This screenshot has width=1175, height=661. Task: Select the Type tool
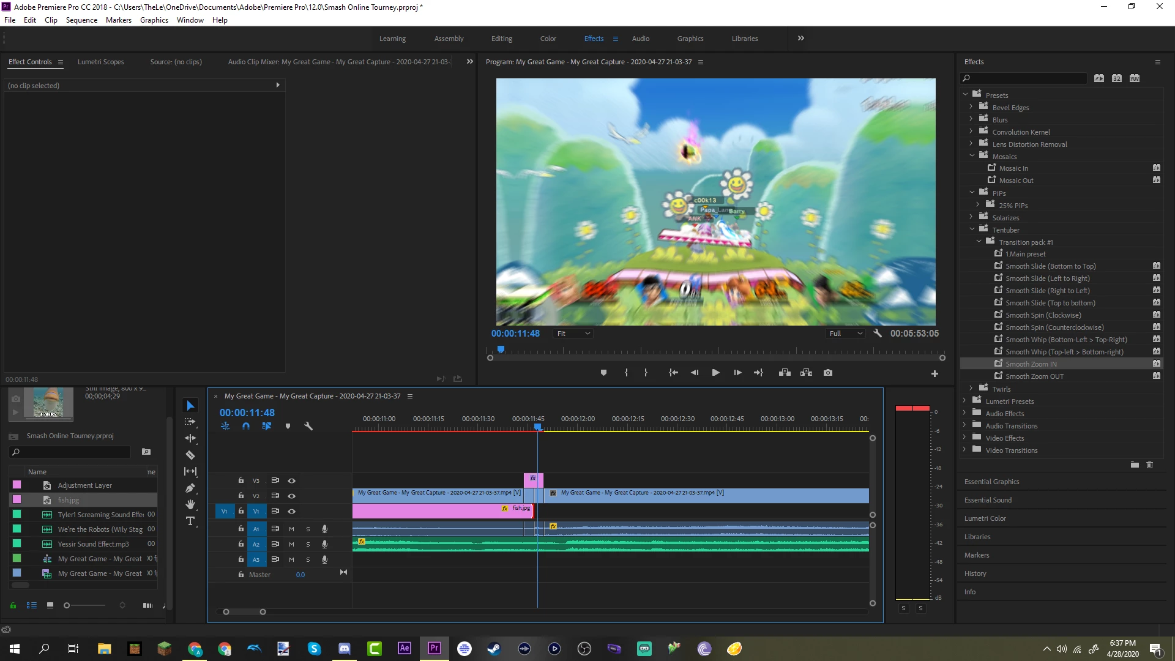(190, 521)
